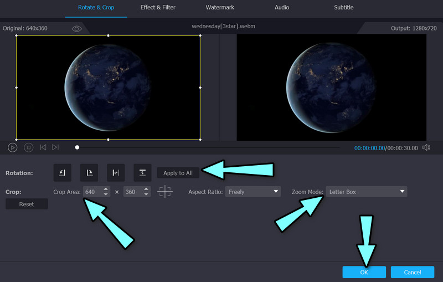443x282 pixels.
Task: Flip video vertically
Action: coord(142,173)
